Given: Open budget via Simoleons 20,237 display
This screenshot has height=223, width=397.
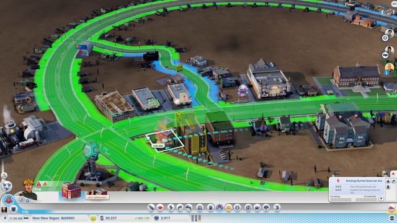Looking at the screenshot, I should [109, 218].
